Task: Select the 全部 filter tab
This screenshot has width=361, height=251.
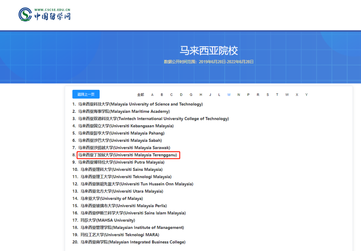Action: click(140, 95)
